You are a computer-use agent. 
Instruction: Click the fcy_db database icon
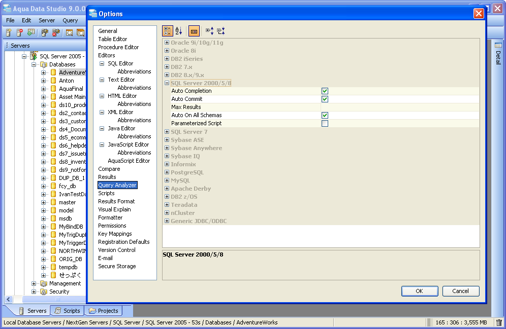coord(53,186)
